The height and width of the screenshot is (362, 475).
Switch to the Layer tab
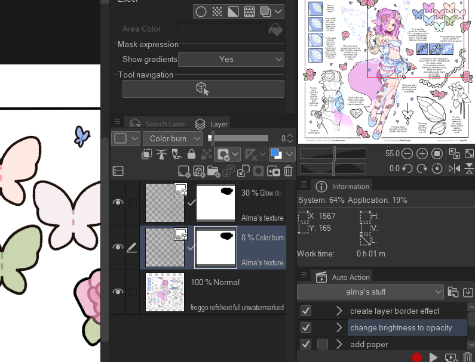pos(211,123)
